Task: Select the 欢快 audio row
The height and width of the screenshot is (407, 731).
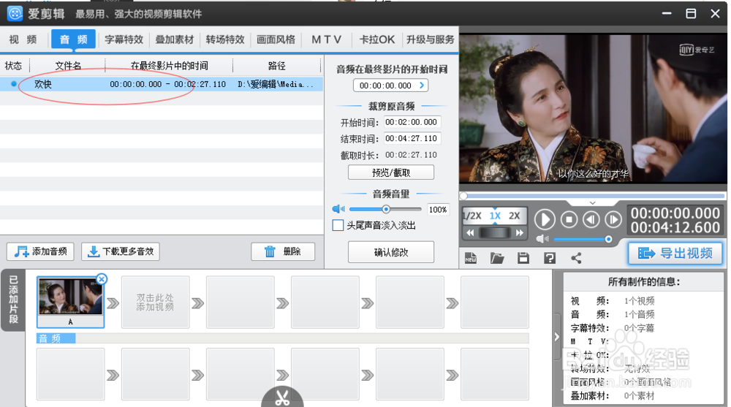Action: pos(162,84)
